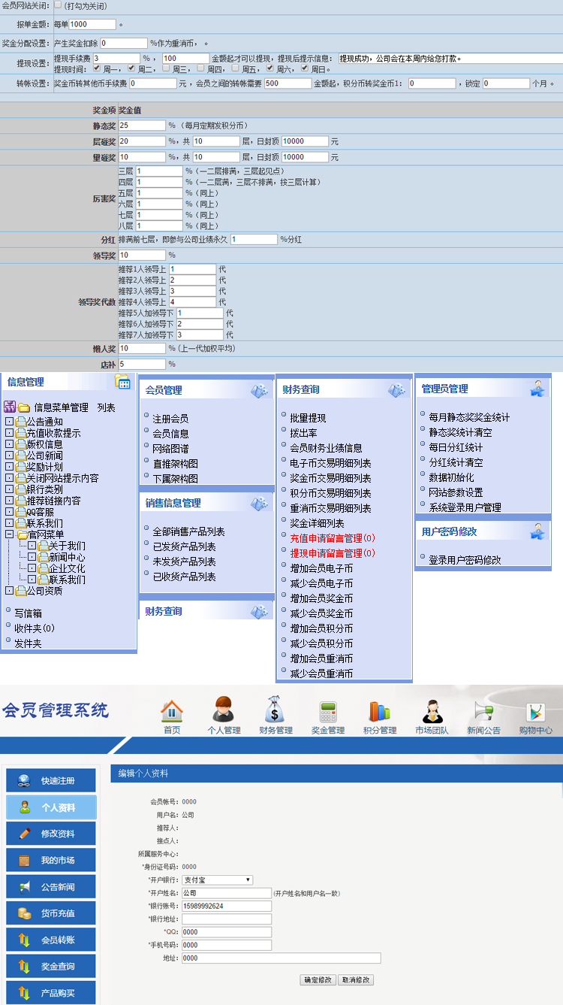The width and height of the screenshot is (563, 1005).
Task: Click the 我的市场 sidebar icon
Action: click(x=25, y=860)
